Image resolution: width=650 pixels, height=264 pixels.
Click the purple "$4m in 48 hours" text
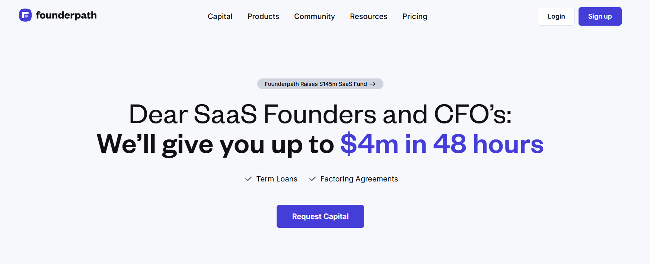pos(442,145)
